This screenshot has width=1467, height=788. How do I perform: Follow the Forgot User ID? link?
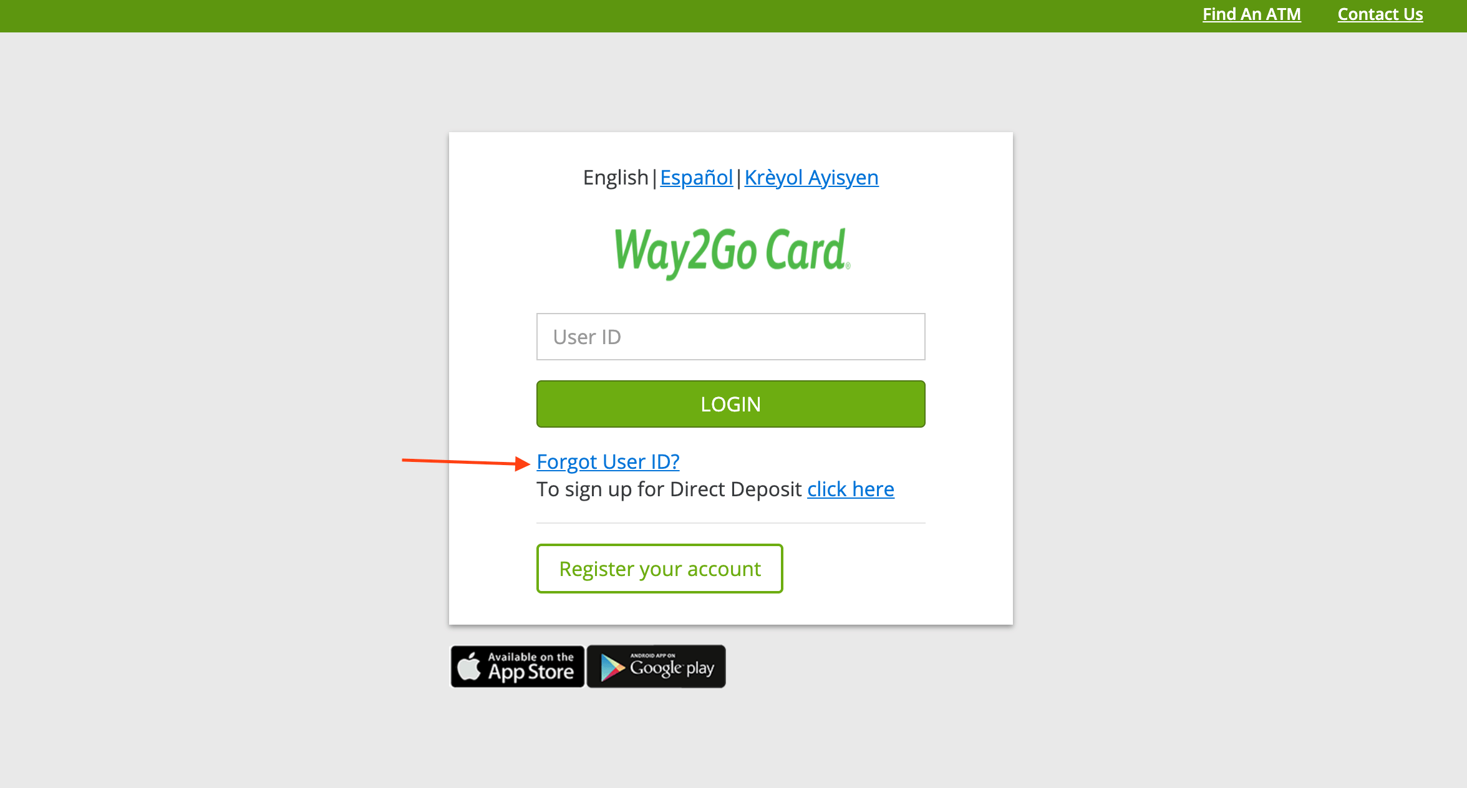tap(608, 462)
